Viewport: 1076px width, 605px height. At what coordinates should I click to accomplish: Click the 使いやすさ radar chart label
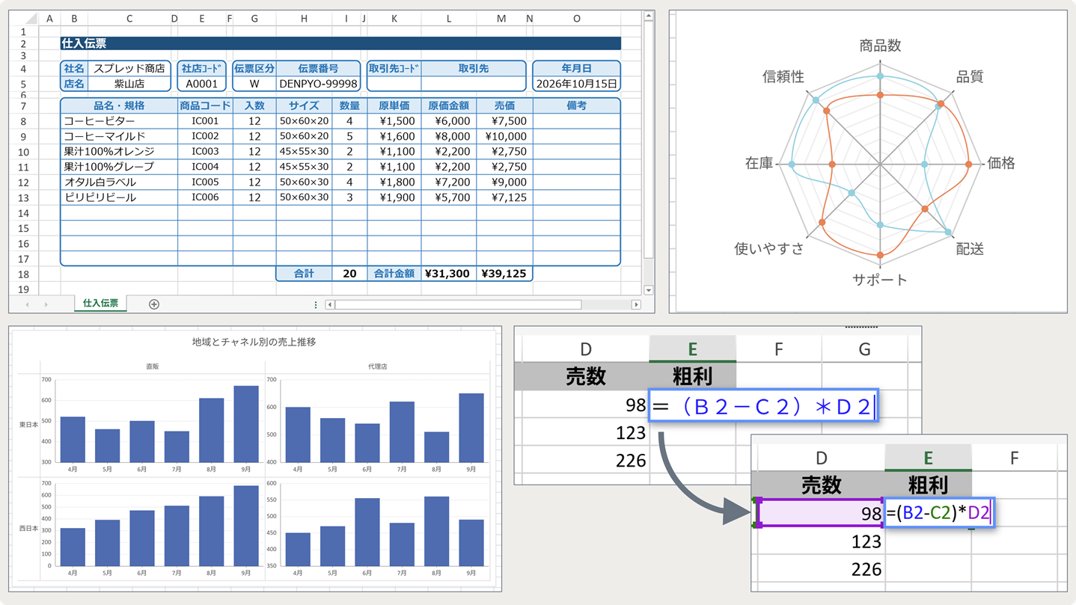[769, 249]
